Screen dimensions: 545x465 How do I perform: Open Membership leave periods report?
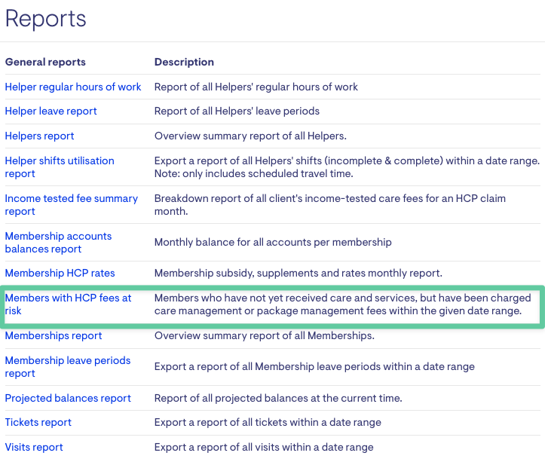pyautogui.click(x=68, y=367)
